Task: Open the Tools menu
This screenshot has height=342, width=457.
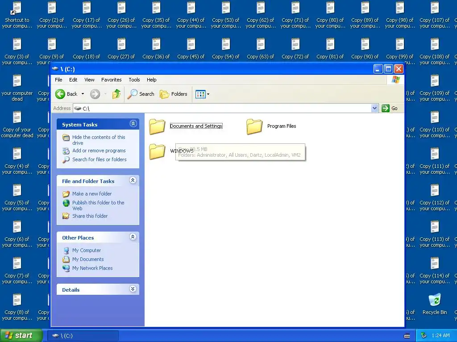Action: coord(134,80)
